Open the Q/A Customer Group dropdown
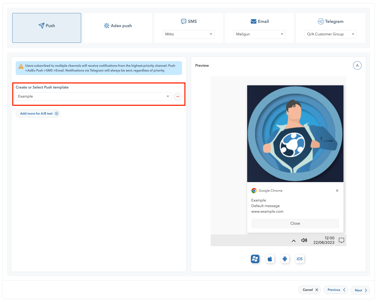Viewport: 377px width, 302px height. (x=330, y=34)
